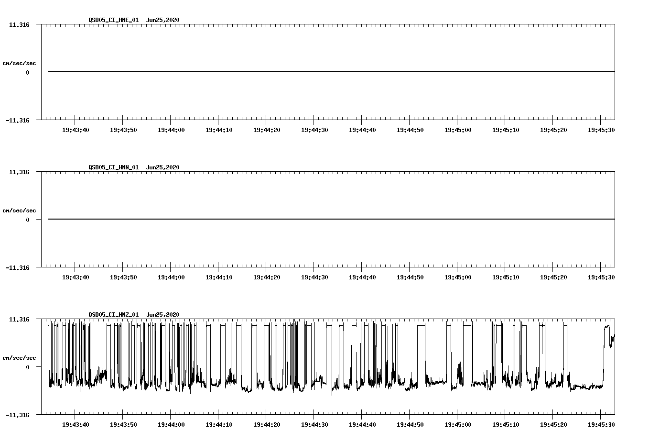Click the 19:44:50 time label on HNZ plot
Viewport: 649px width, 442px height.
pyautogui.click(x=410, y=424)
